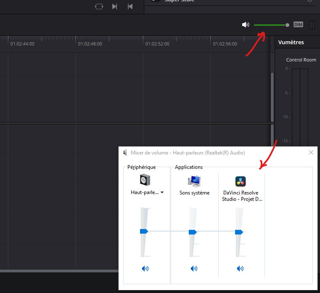Click the 01:02:52:00 mark on timeline ruler
The height and width of the screenshot is (293, 320).
156,44
